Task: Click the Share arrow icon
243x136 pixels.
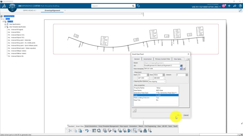Action: [235, 6]
